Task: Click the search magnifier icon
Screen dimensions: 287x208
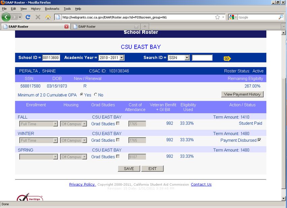Action: point(281,17)
